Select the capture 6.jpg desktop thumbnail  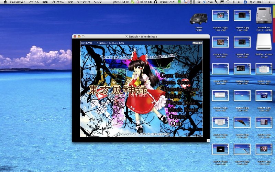242,42
